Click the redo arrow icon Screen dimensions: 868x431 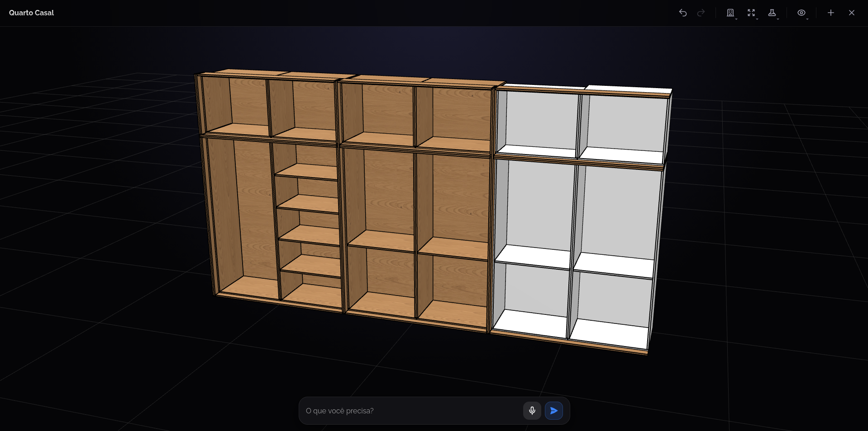(701, 13)
